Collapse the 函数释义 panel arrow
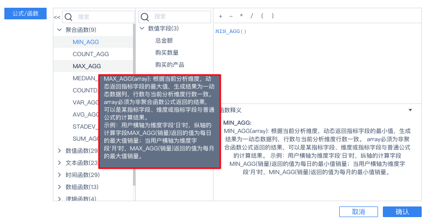Screen dimensions: 428x220 pyautogui.click(x=410, y=110)
